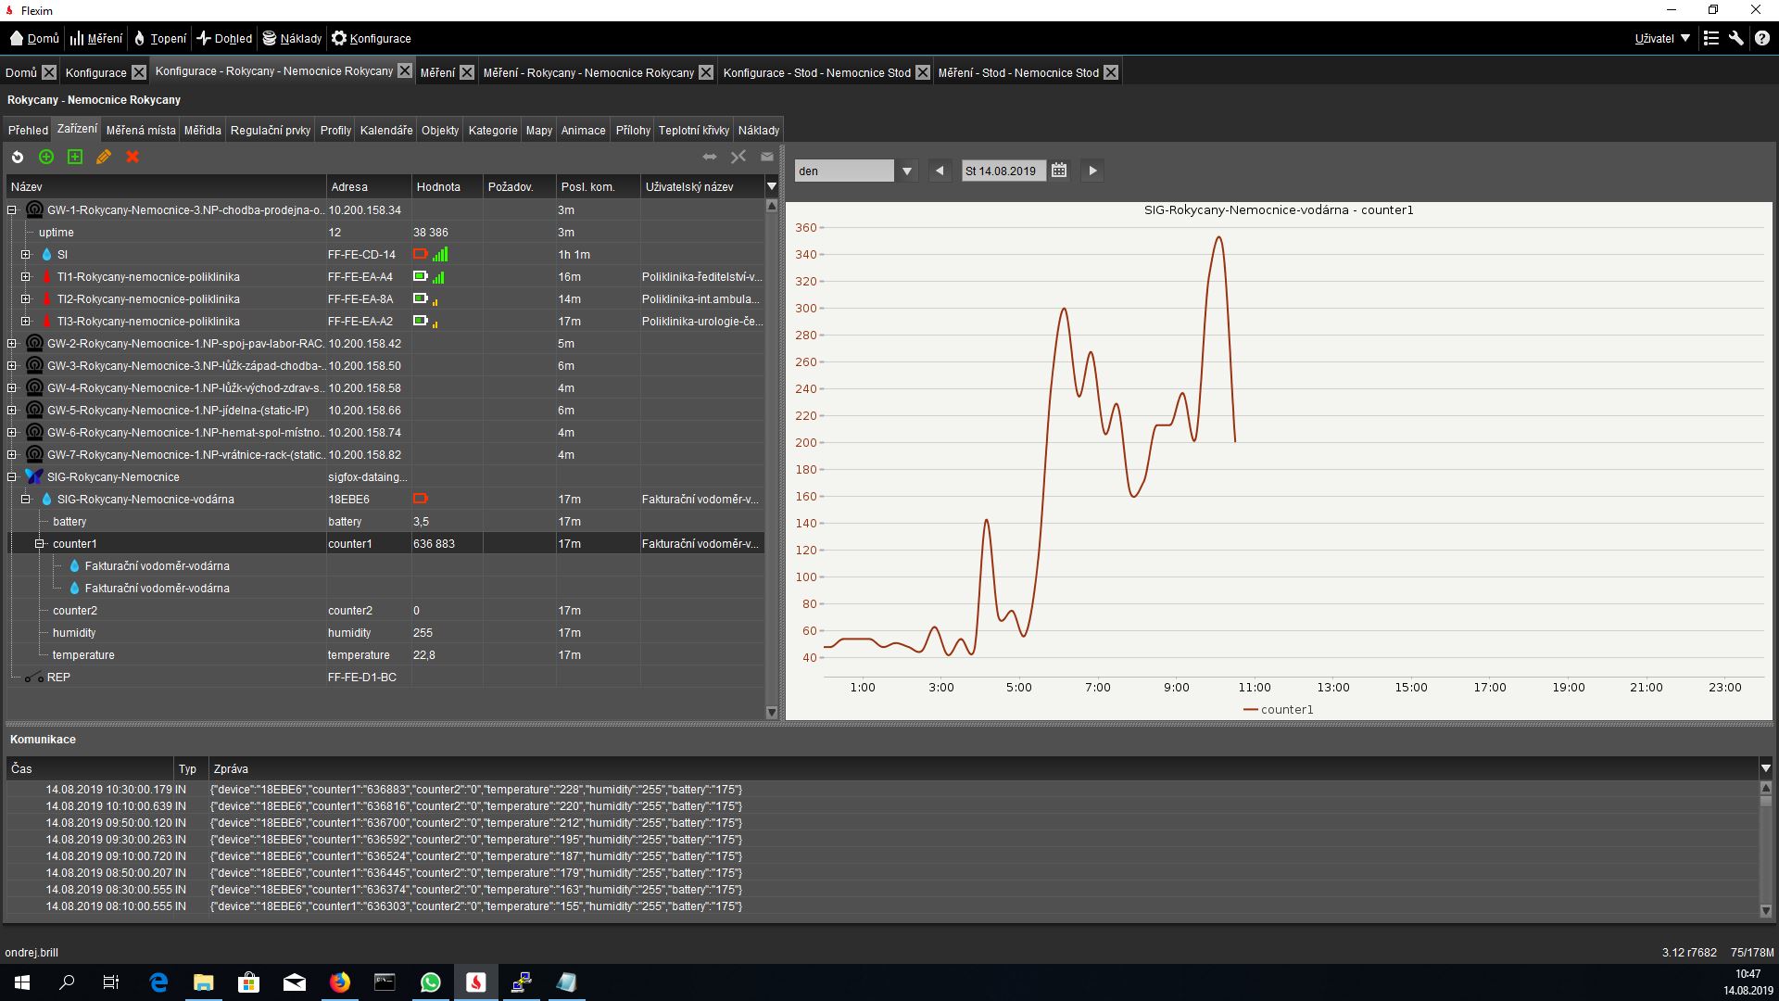Switch to the Měřená místa tab
This screenshot has width=1779, height=1001.
141,130
